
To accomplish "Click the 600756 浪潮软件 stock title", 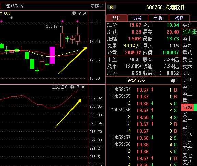I will (x=166, y=7).
